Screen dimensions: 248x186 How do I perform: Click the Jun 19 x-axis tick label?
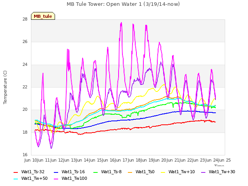pyautogui.click(x=147, y=160)
